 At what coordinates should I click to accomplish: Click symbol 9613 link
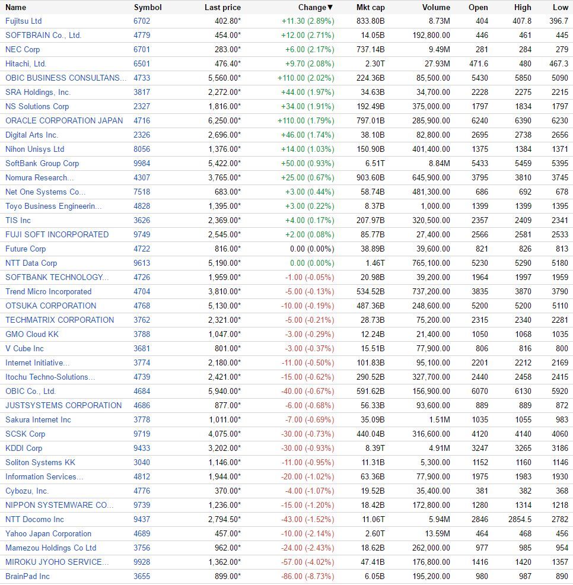click(x=142, y=263)
